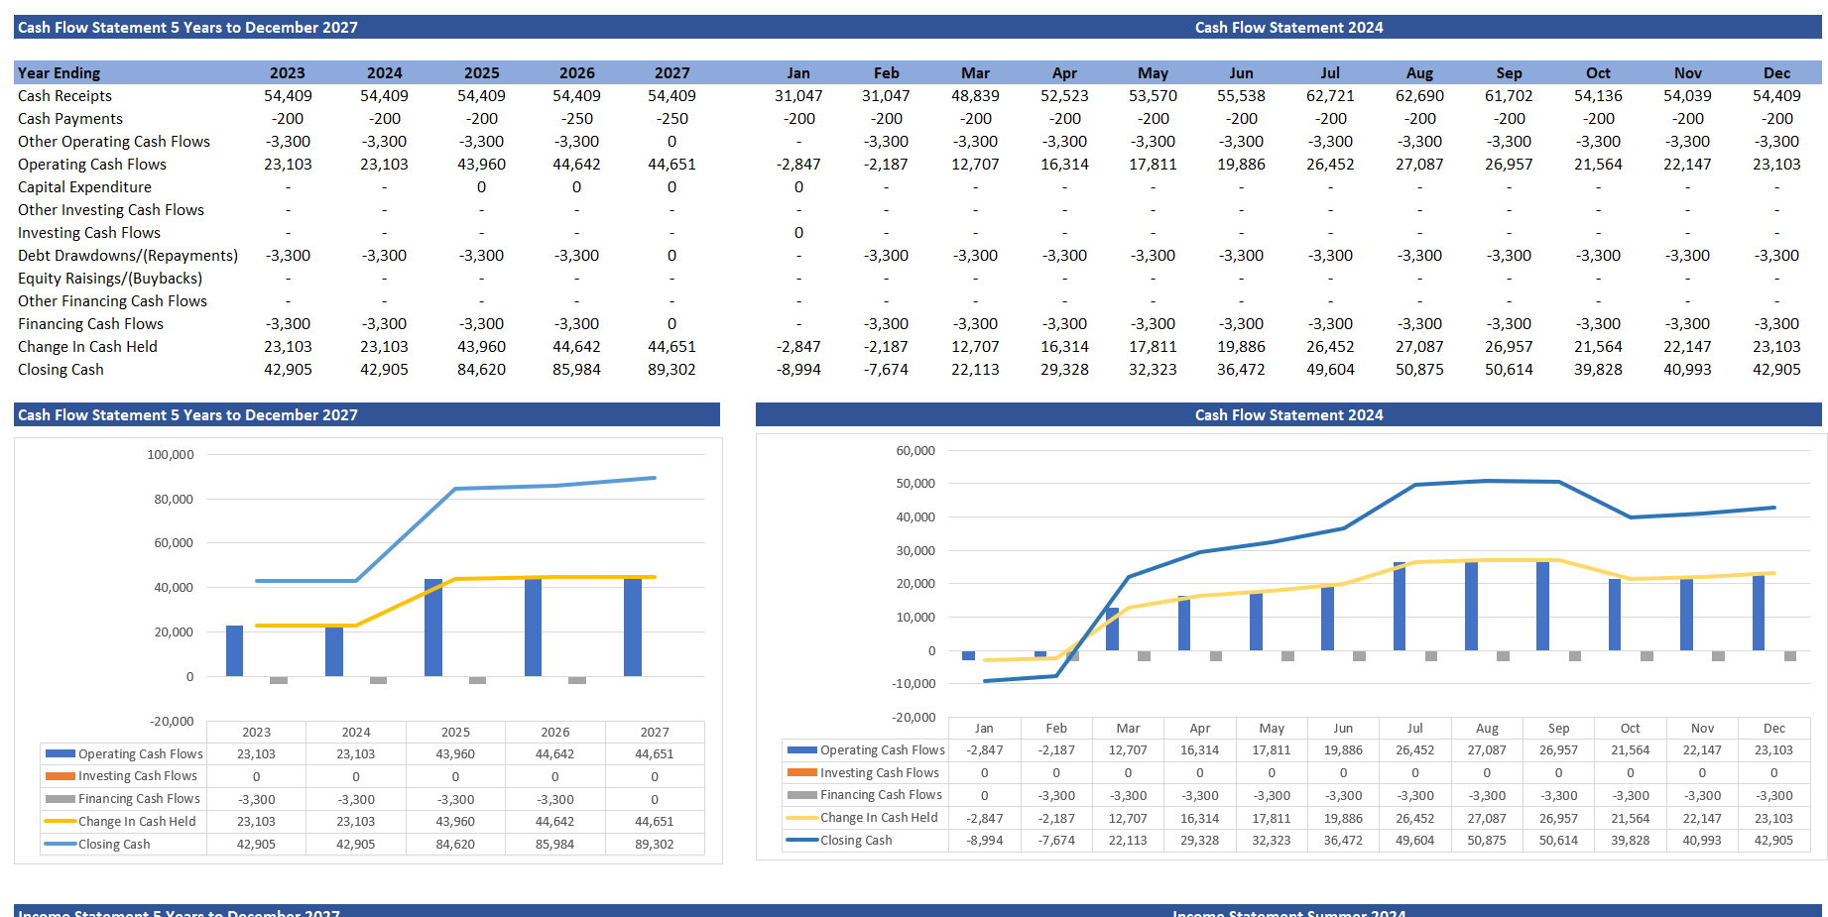The height and width of the screenshot is (917, 1828).
Task: Click the dark blue Closing Cash line marker in the 2024 legend
Action: click(801, 840)
